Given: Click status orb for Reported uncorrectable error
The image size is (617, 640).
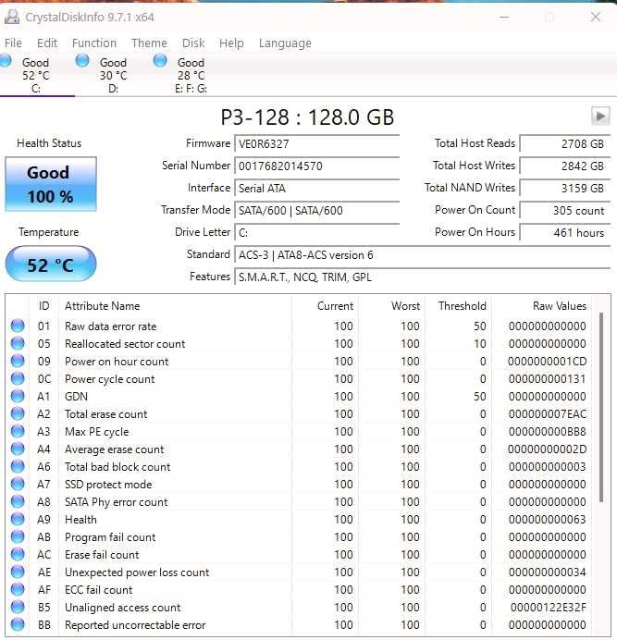Looking at the screenshot, I should 18,624.
